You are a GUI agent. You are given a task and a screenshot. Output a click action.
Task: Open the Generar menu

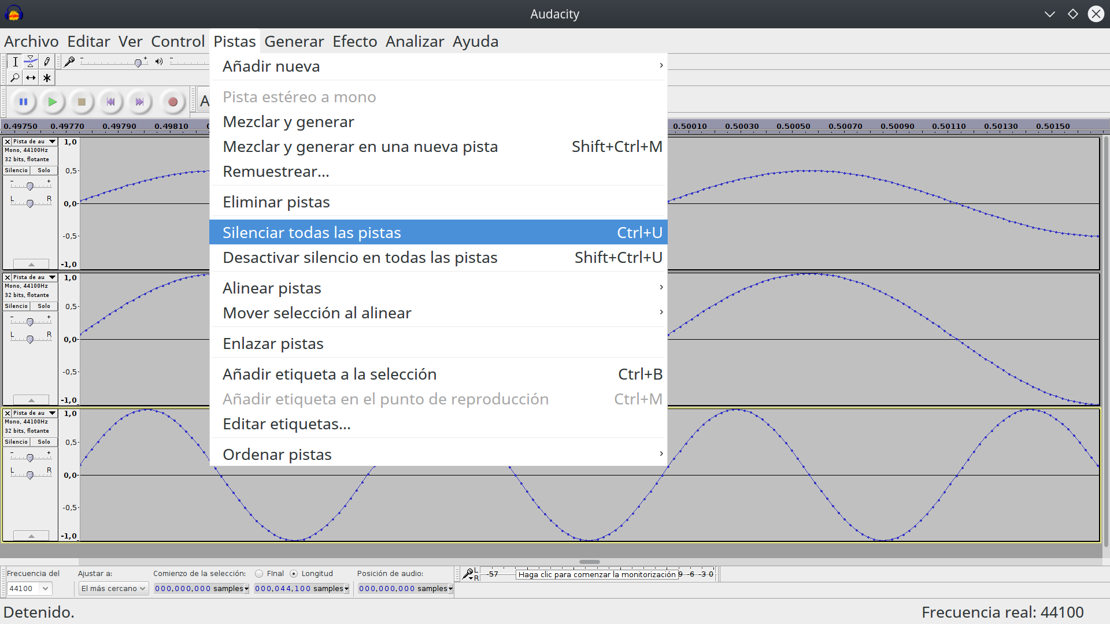pos(294,42)
